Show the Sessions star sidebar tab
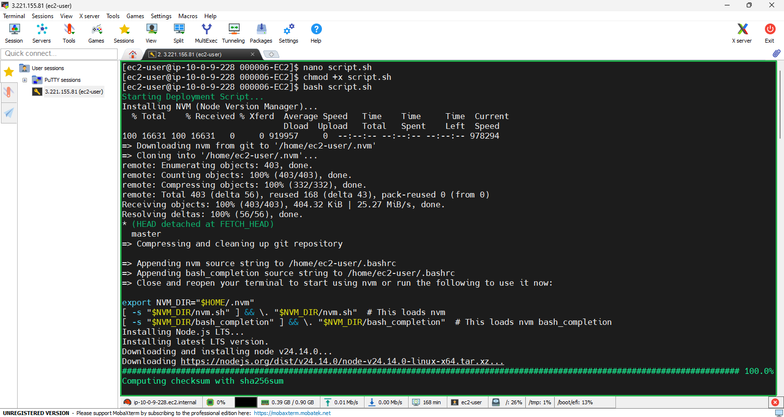The height and width of the screenshot is (417, 784). pos(9,73)
